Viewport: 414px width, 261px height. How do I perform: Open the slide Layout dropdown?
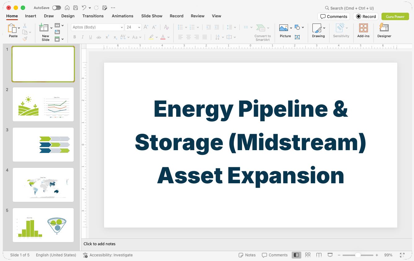(59, 25)
